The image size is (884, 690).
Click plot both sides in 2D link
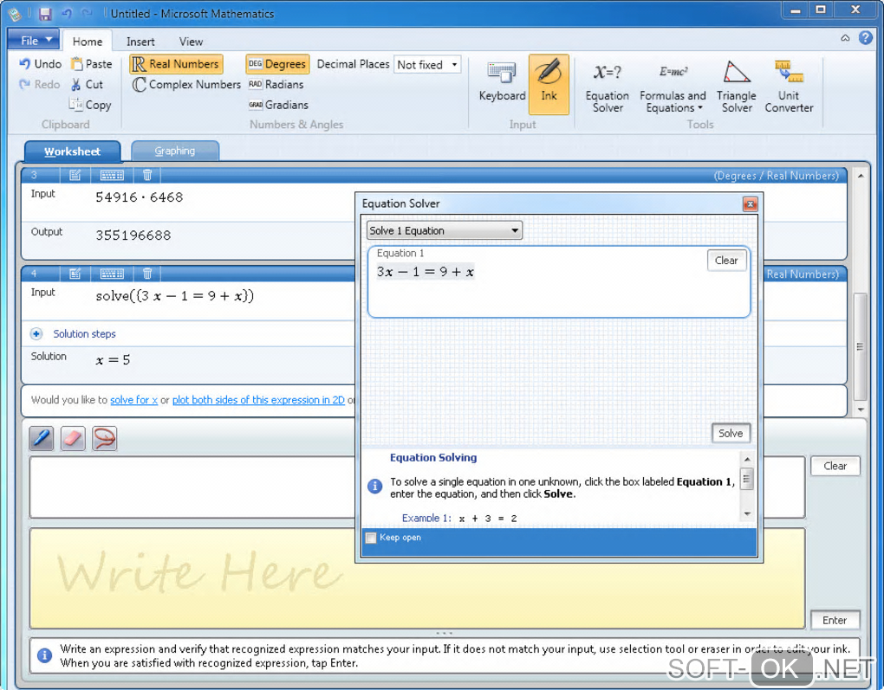pyautogui.click(x=258, y=400)
